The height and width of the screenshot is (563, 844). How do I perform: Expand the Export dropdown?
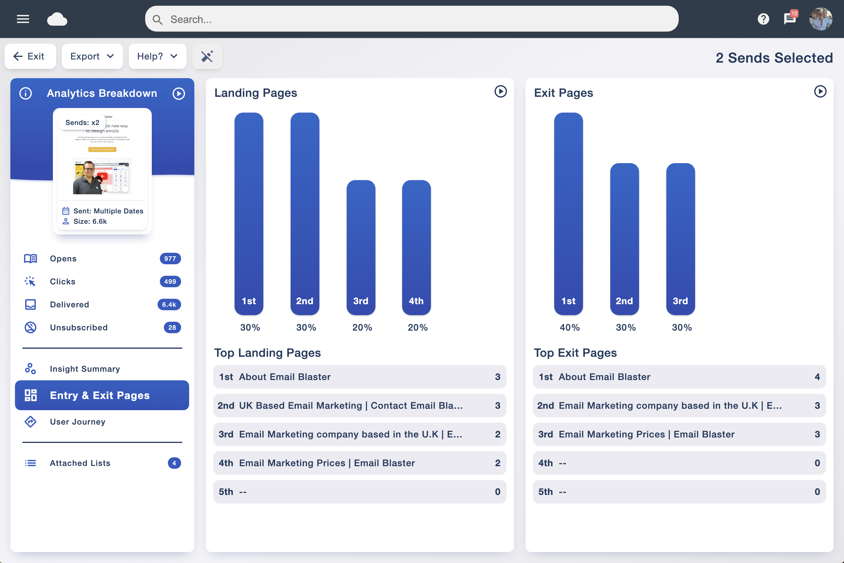tap(92, 56)
